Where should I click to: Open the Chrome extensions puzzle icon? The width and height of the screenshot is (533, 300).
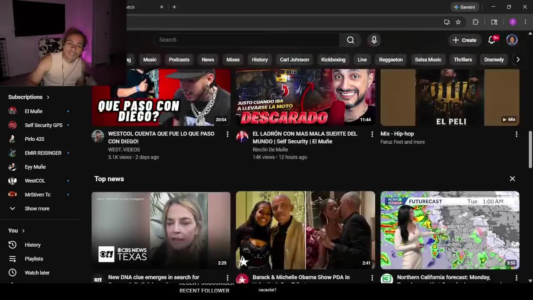(x=476, y=22)
